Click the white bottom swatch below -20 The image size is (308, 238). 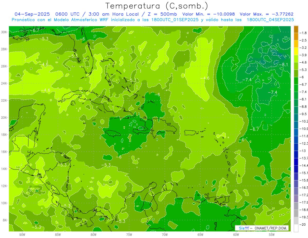tap(296, 228)
